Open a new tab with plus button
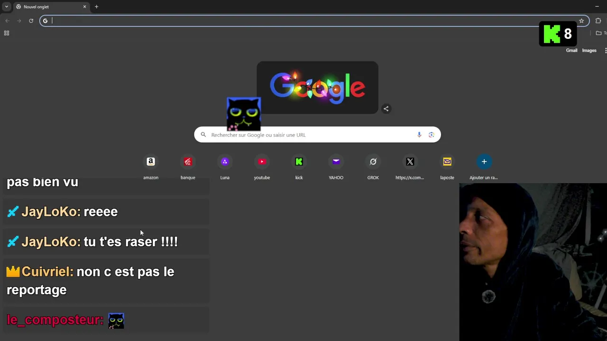 [96, 7]
